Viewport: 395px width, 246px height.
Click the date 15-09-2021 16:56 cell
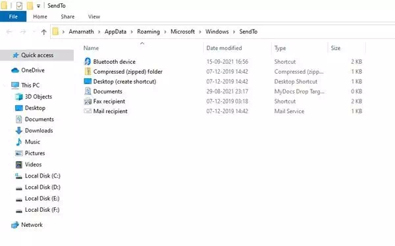tap(227, 61)
